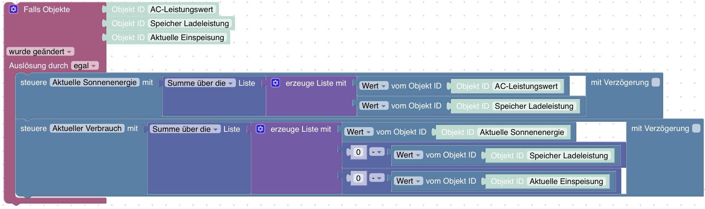Open minus operator dropdown for Speicher Ladeleistung

[x=377, y=152]
